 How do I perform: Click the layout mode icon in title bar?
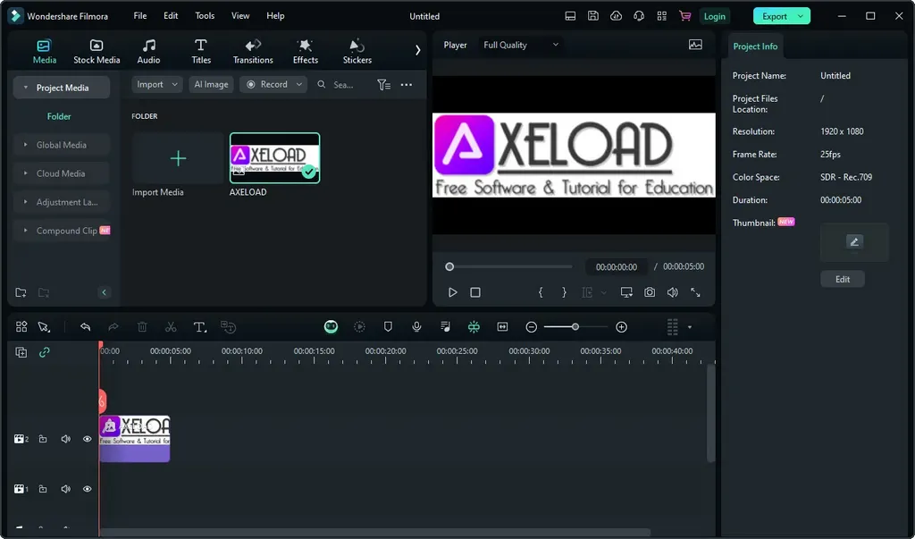(x=570, y=16)
